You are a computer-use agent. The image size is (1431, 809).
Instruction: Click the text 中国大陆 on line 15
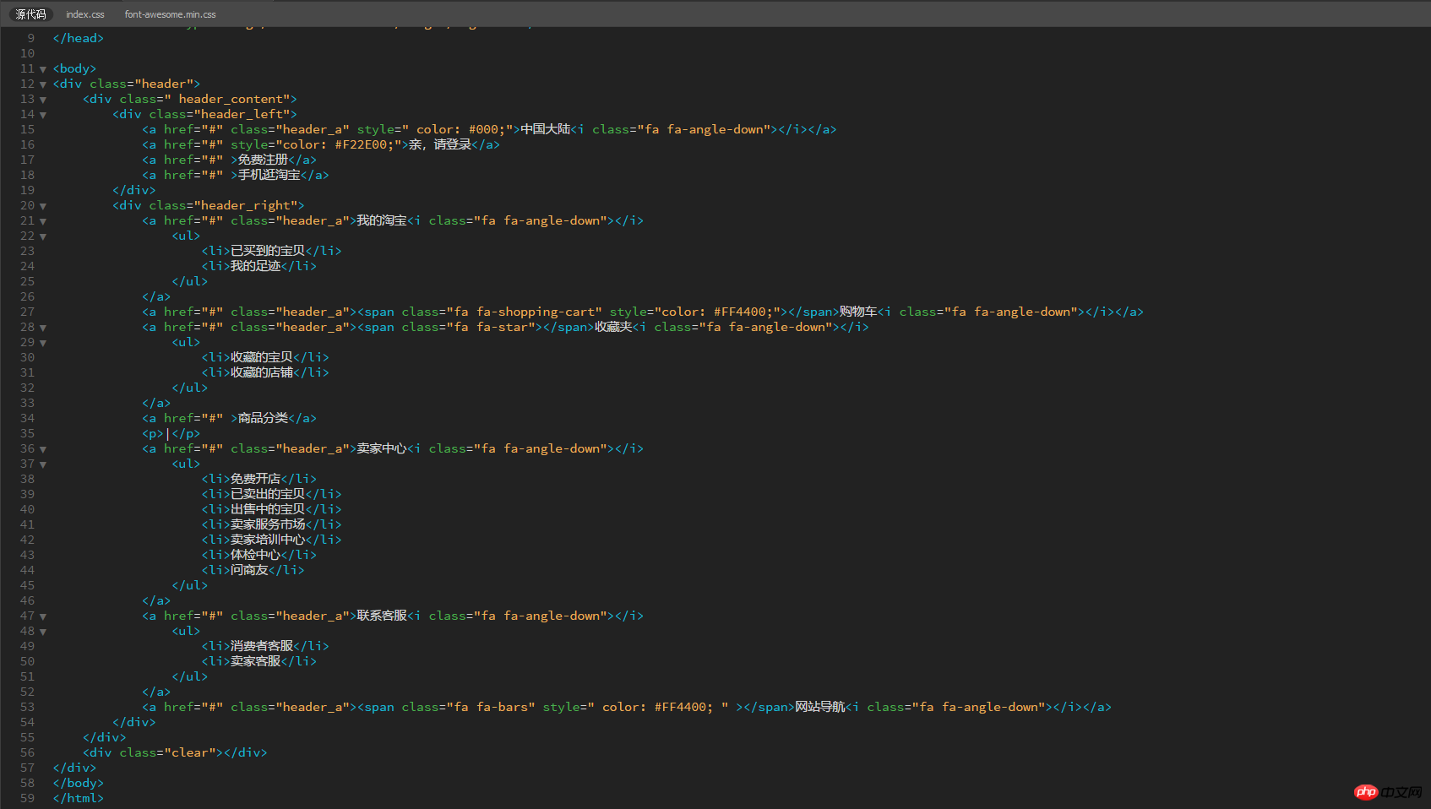(x=546, y=129)
